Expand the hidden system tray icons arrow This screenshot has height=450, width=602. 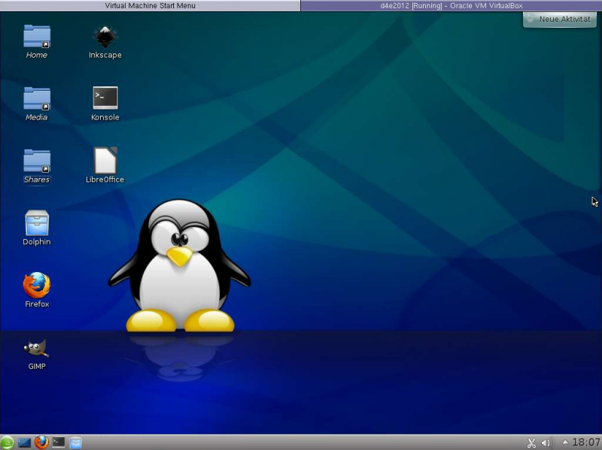pyautogui.click(x=565, y=442)
